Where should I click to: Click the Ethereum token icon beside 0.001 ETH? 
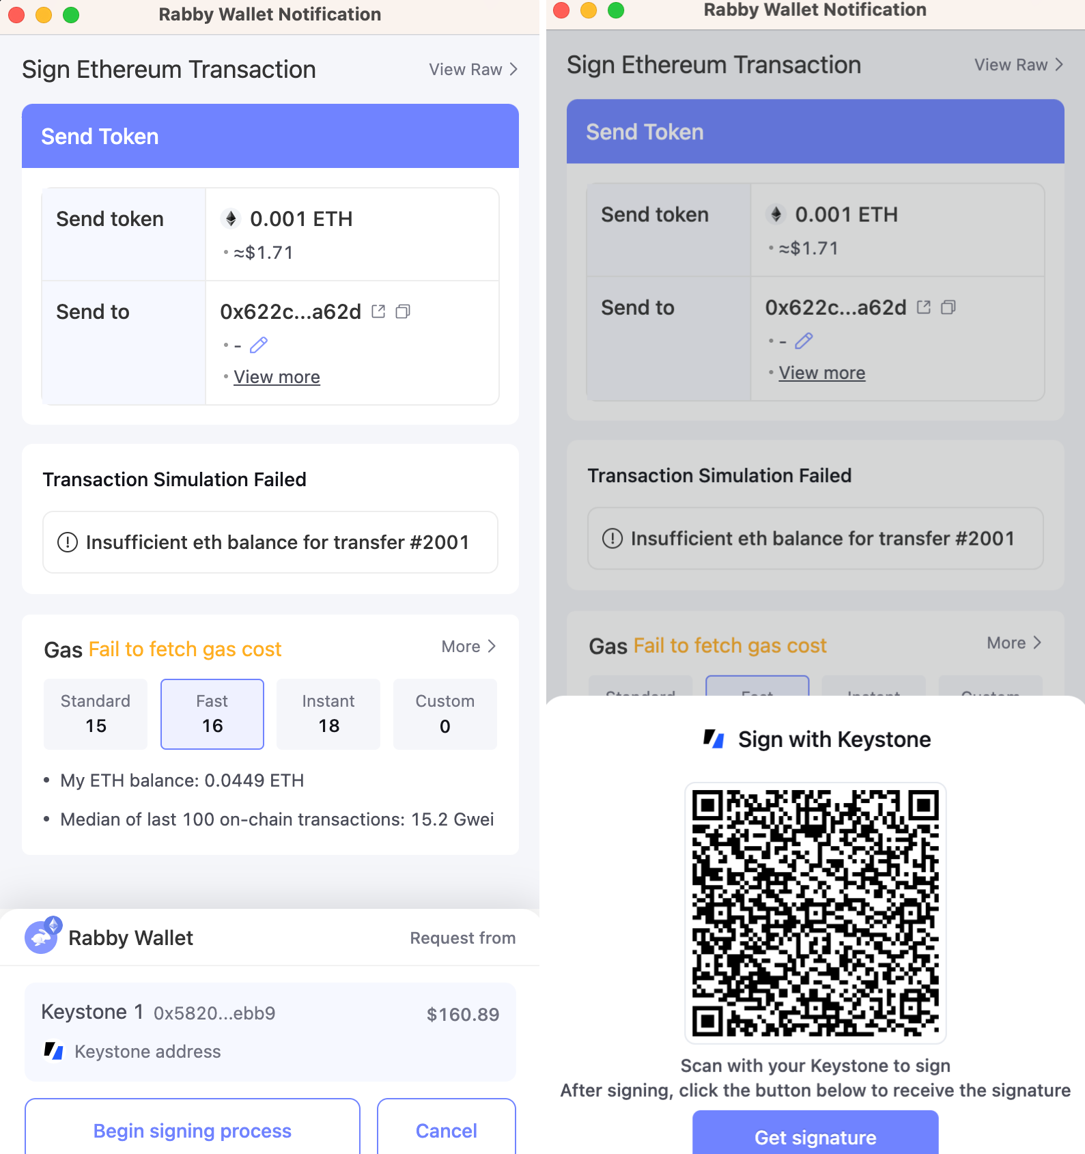pyautogui.click(x=231, y=219)
